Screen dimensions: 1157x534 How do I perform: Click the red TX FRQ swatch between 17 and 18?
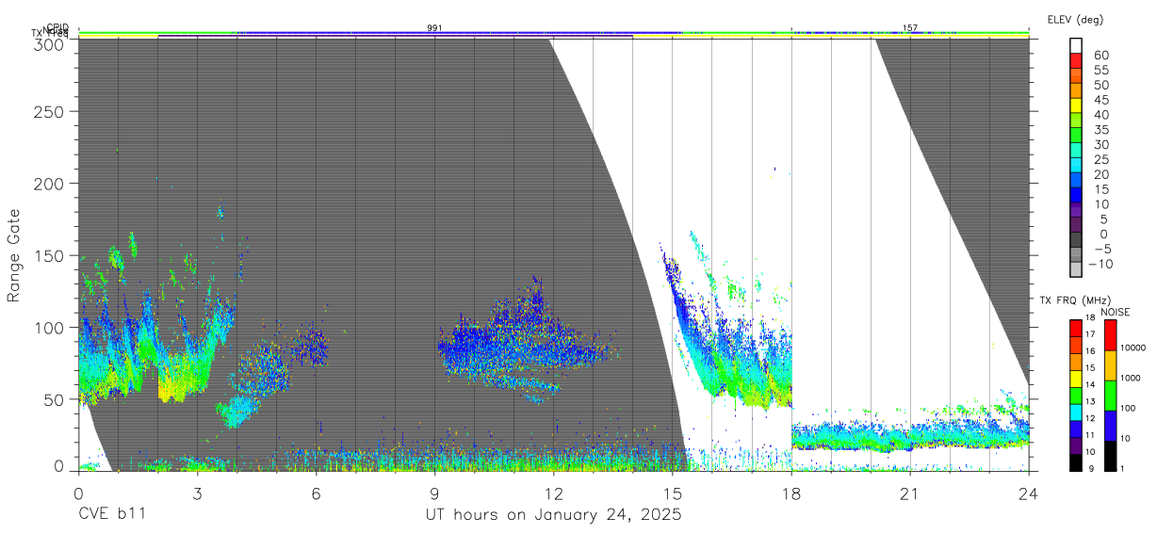(x=1076, y=327)
